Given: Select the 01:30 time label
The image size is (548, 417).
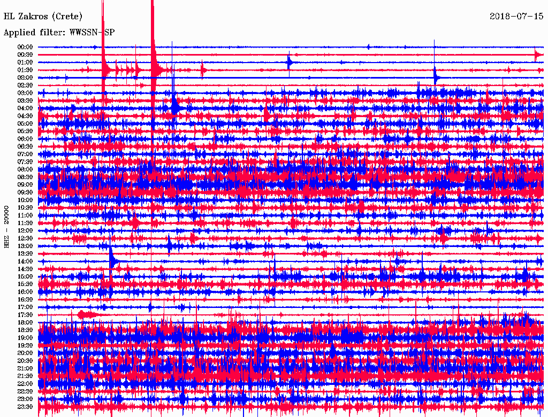Looking at the screenshot, I should click(25, 70).
